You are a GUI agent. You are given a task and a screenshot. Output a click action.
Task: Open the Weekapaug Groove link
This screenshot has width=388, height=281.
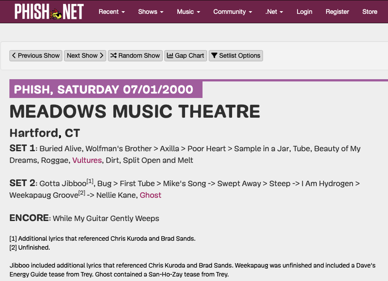(44, 195)
